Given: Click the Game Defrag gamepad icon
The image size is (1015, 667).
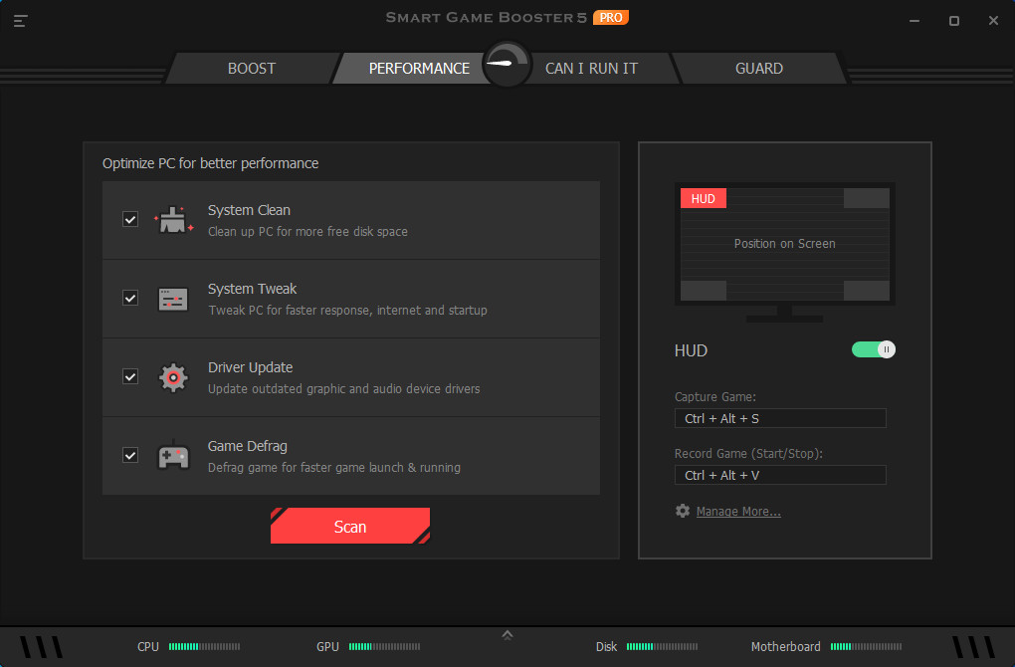Looking at the screenshot, I should 173,455.
